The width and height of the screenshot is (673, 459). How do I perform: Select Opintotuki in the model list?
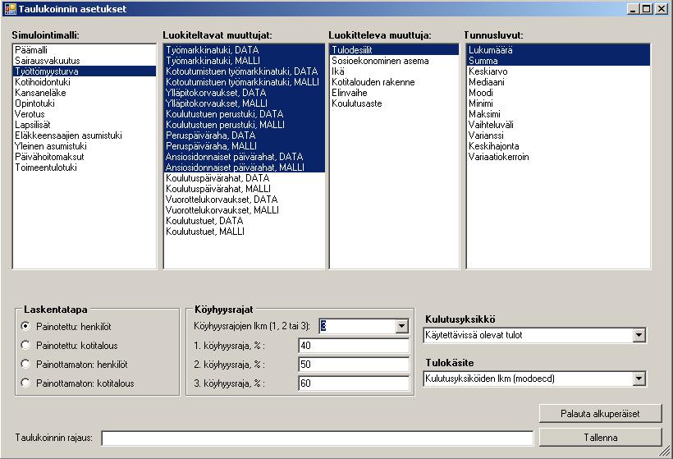(x=85, y=103)
